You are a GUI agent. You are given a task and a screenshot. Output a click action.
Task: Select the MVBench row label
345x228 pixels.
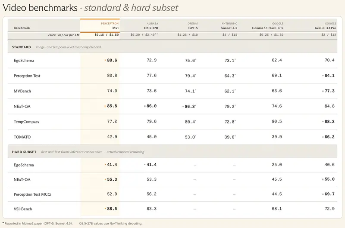click(x=22, y=91)
